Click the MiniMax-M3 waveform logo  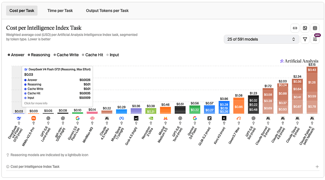pyautogui.click(x=92, y=118)
